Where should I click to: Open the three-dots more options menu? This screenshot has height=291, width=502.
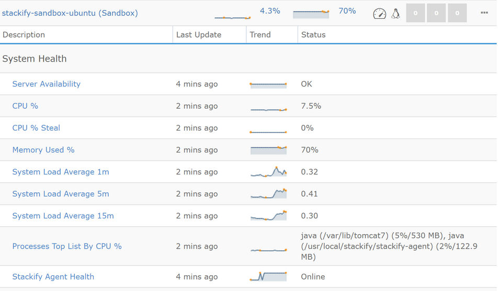(484, 13)
